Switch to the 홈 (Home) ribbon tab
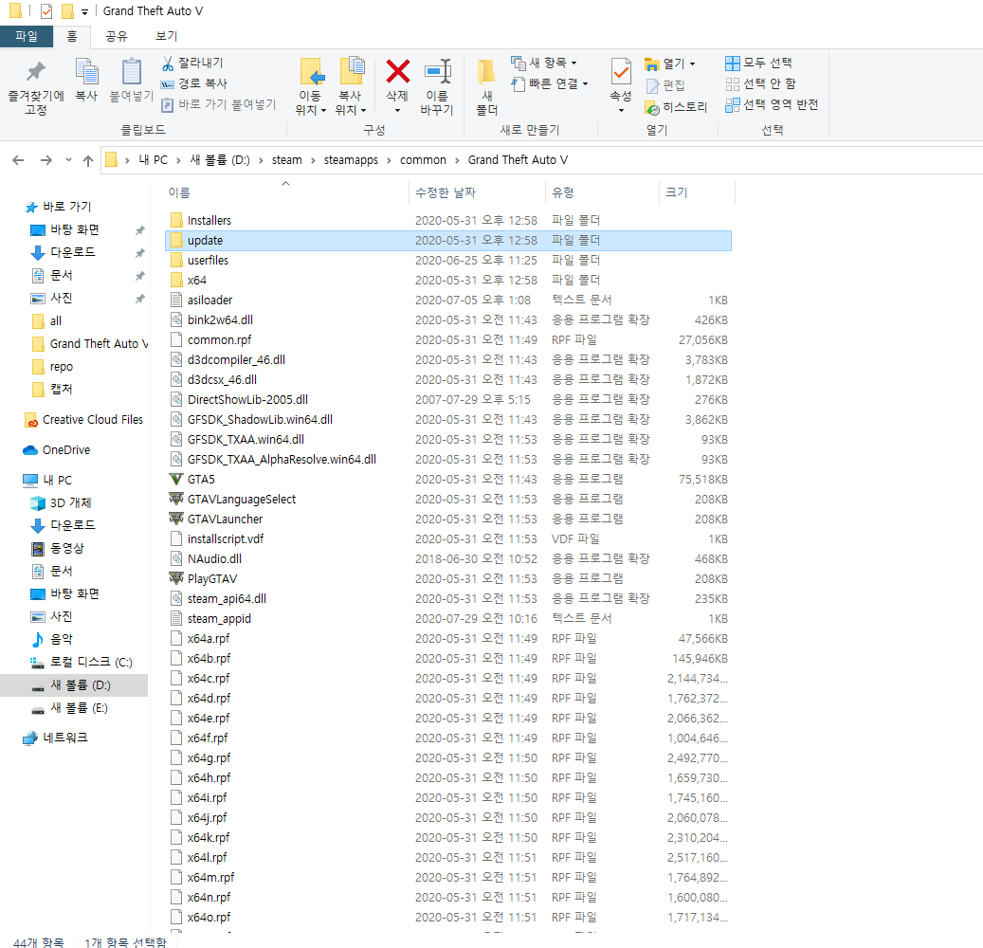This screenshot has height=948, width=983. [72, 36]
